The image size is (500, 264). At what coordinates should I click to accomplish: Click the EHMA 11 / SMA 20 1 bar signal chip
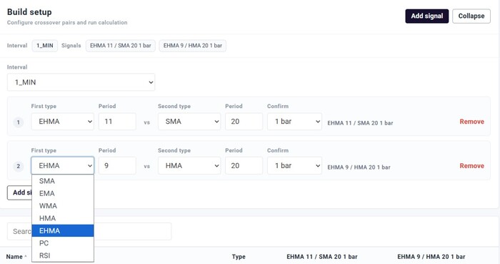click(x=121, y=46)
